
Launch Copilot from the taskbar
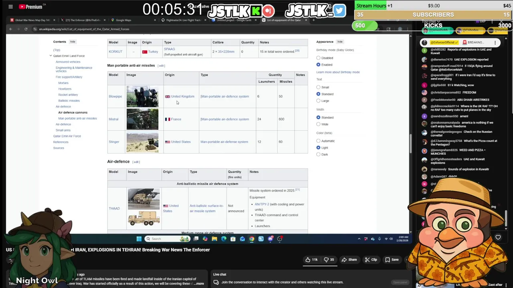tap(205, 239)
